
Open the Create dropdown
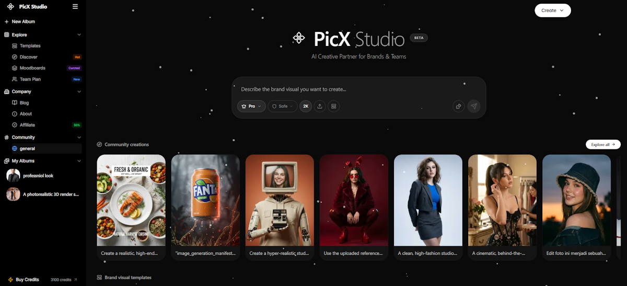point(553,10)
